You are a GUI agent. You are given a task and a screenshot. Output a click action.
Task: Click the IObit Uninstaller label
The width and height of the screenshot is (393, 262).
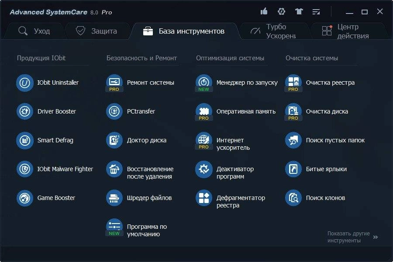[58, 83]
